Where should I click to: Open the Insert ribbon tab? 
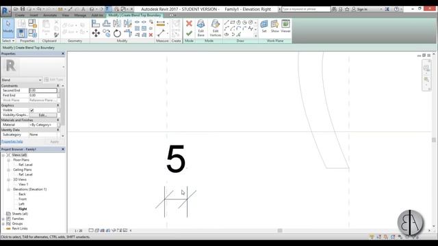click(x=34, y=15)
